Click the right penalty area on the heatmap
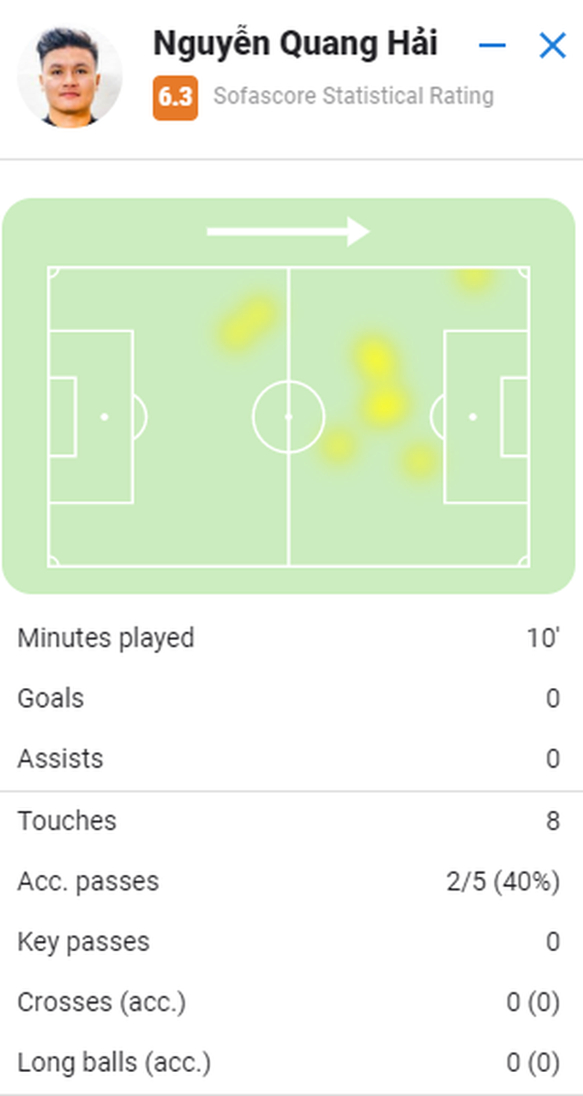 point(485,416)
